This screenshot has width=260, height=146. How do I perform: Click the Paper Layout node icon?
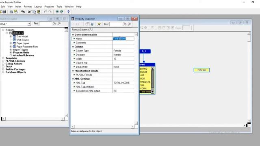[15, 43]
